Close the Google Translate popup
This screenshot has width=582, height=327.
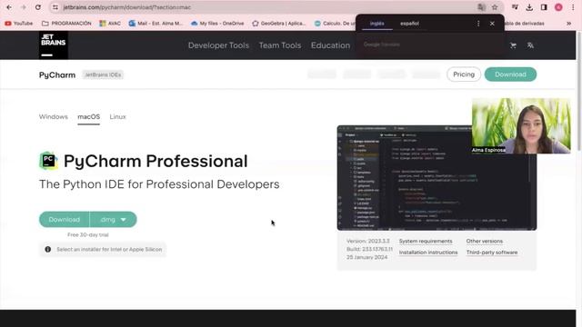(x=492, y=24)
